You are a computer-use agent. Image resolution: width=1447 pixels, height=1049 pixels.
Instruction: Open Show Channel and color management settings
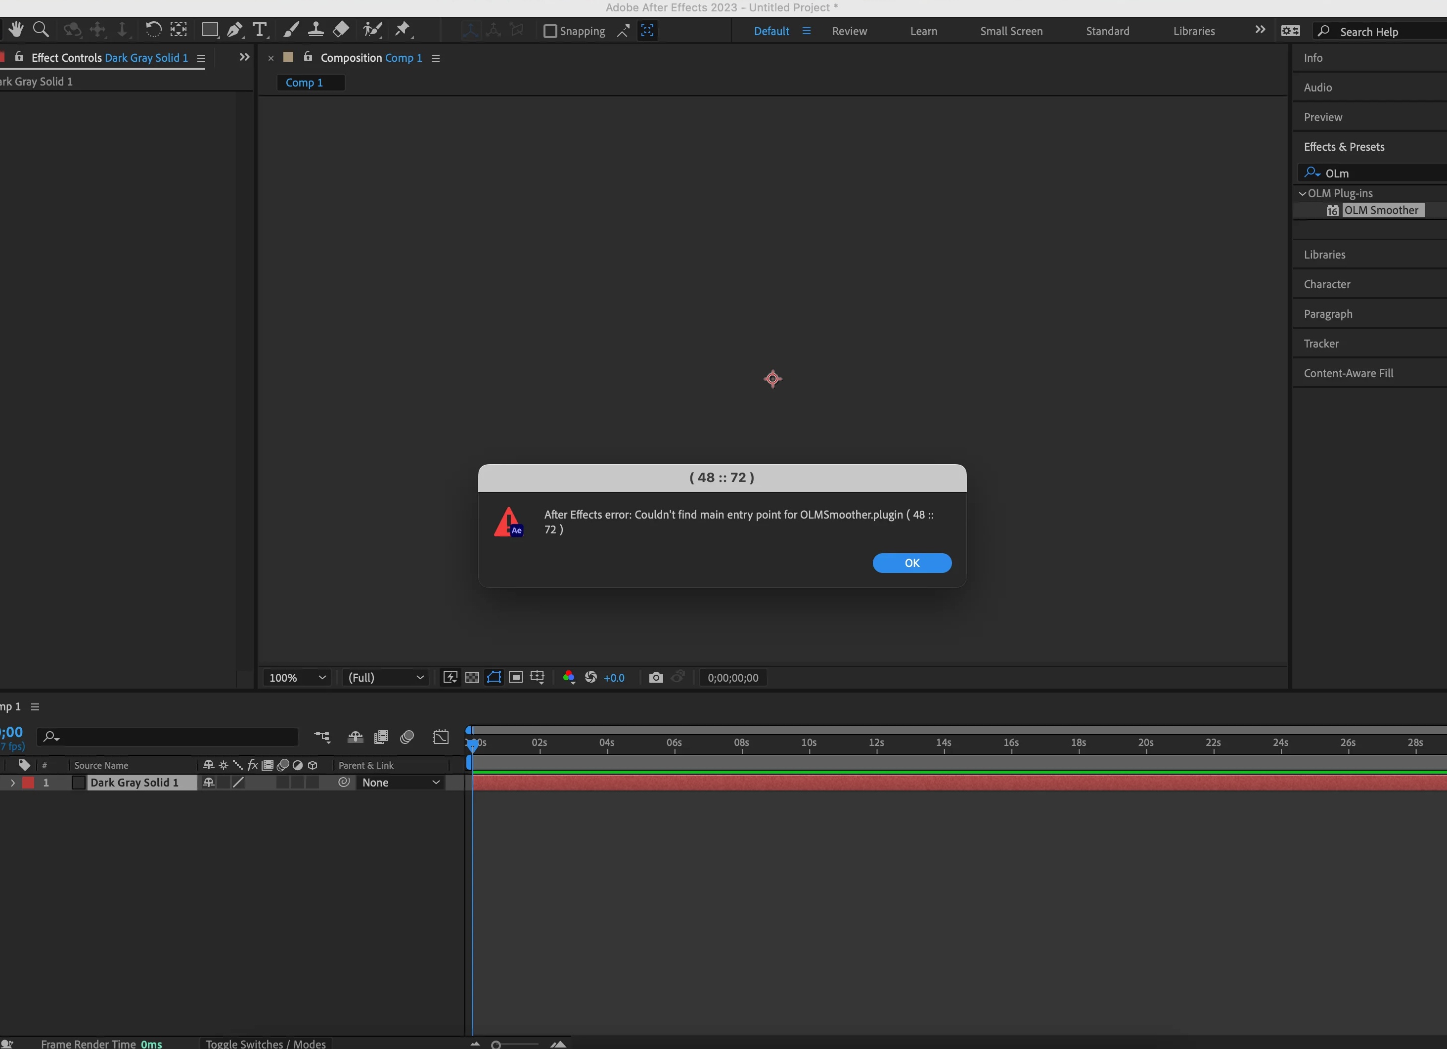pyautogui.click(x=569, y=677)
